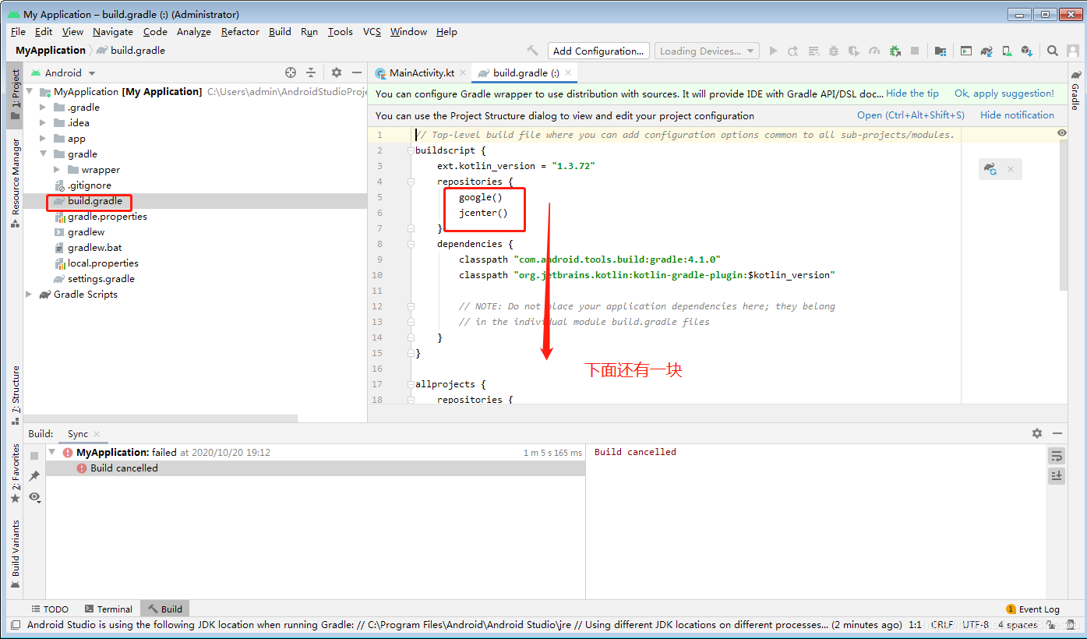Open the SDK Manager icon

(x=1027, y=51)
